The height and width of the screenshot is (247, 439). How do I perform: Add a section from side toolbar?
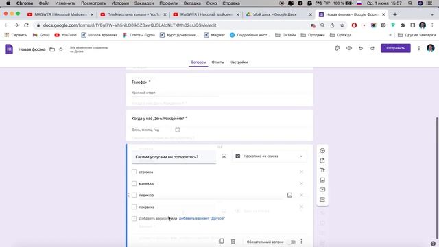[x=322, y=200]
